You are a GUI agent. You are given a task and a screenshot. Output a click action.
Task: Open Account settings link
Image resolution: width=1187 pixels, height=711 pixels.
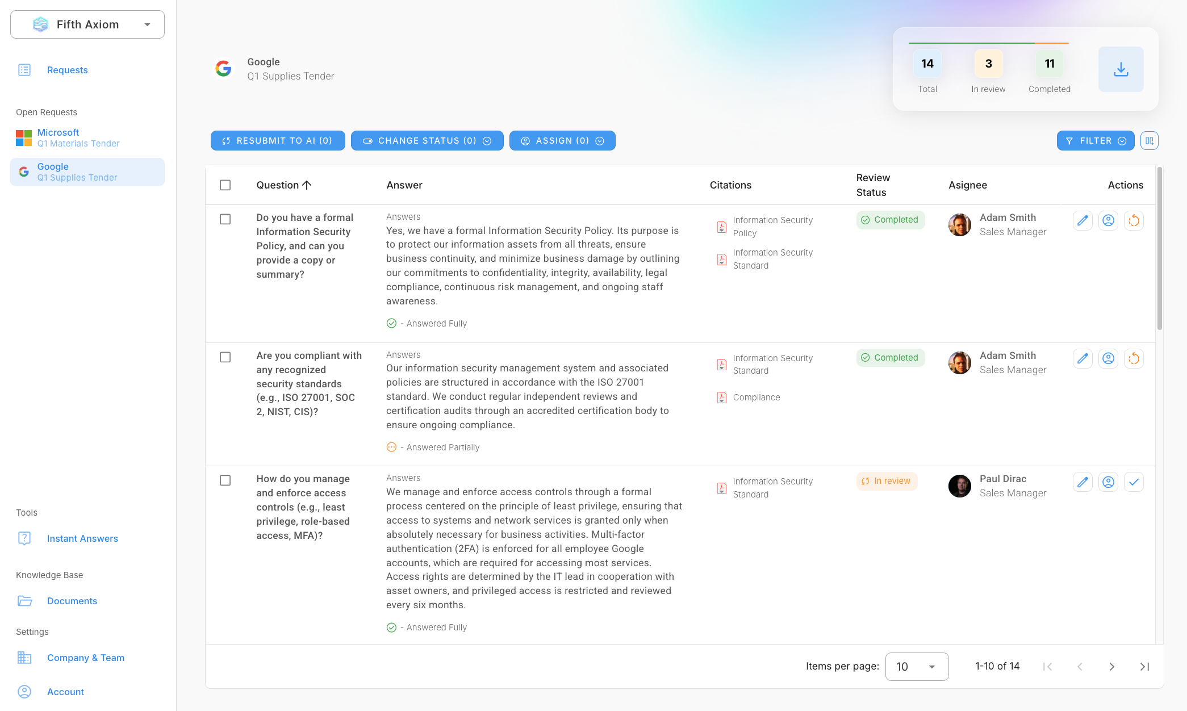[x=65, y=692]
